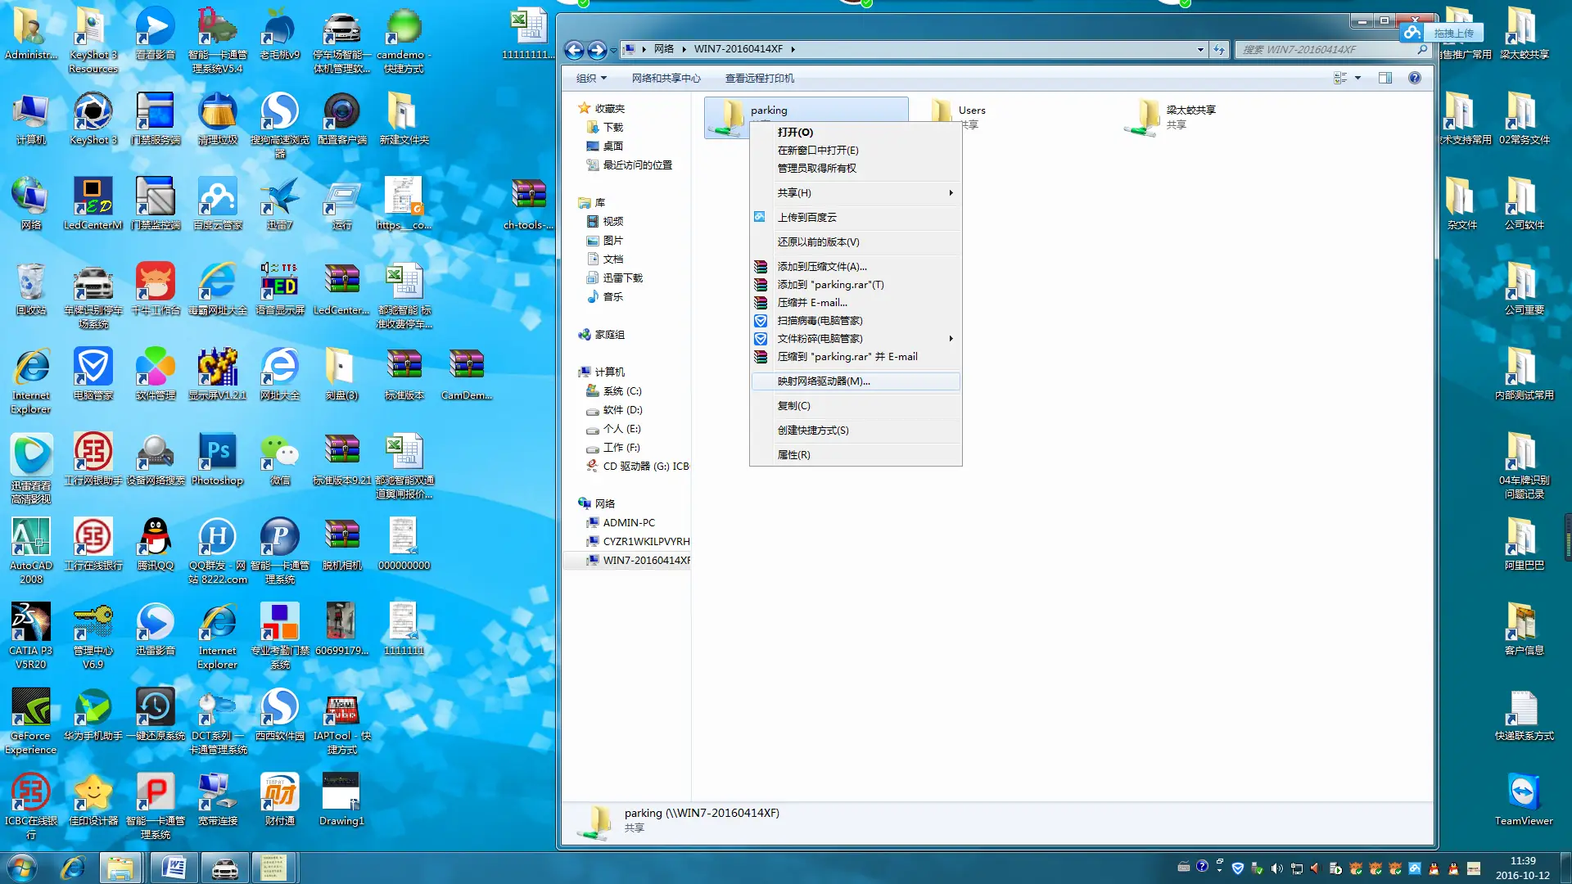The width and height of the screenshot is (1572, 884).
Task: Open Word from the taskbar
Action: 174,867
